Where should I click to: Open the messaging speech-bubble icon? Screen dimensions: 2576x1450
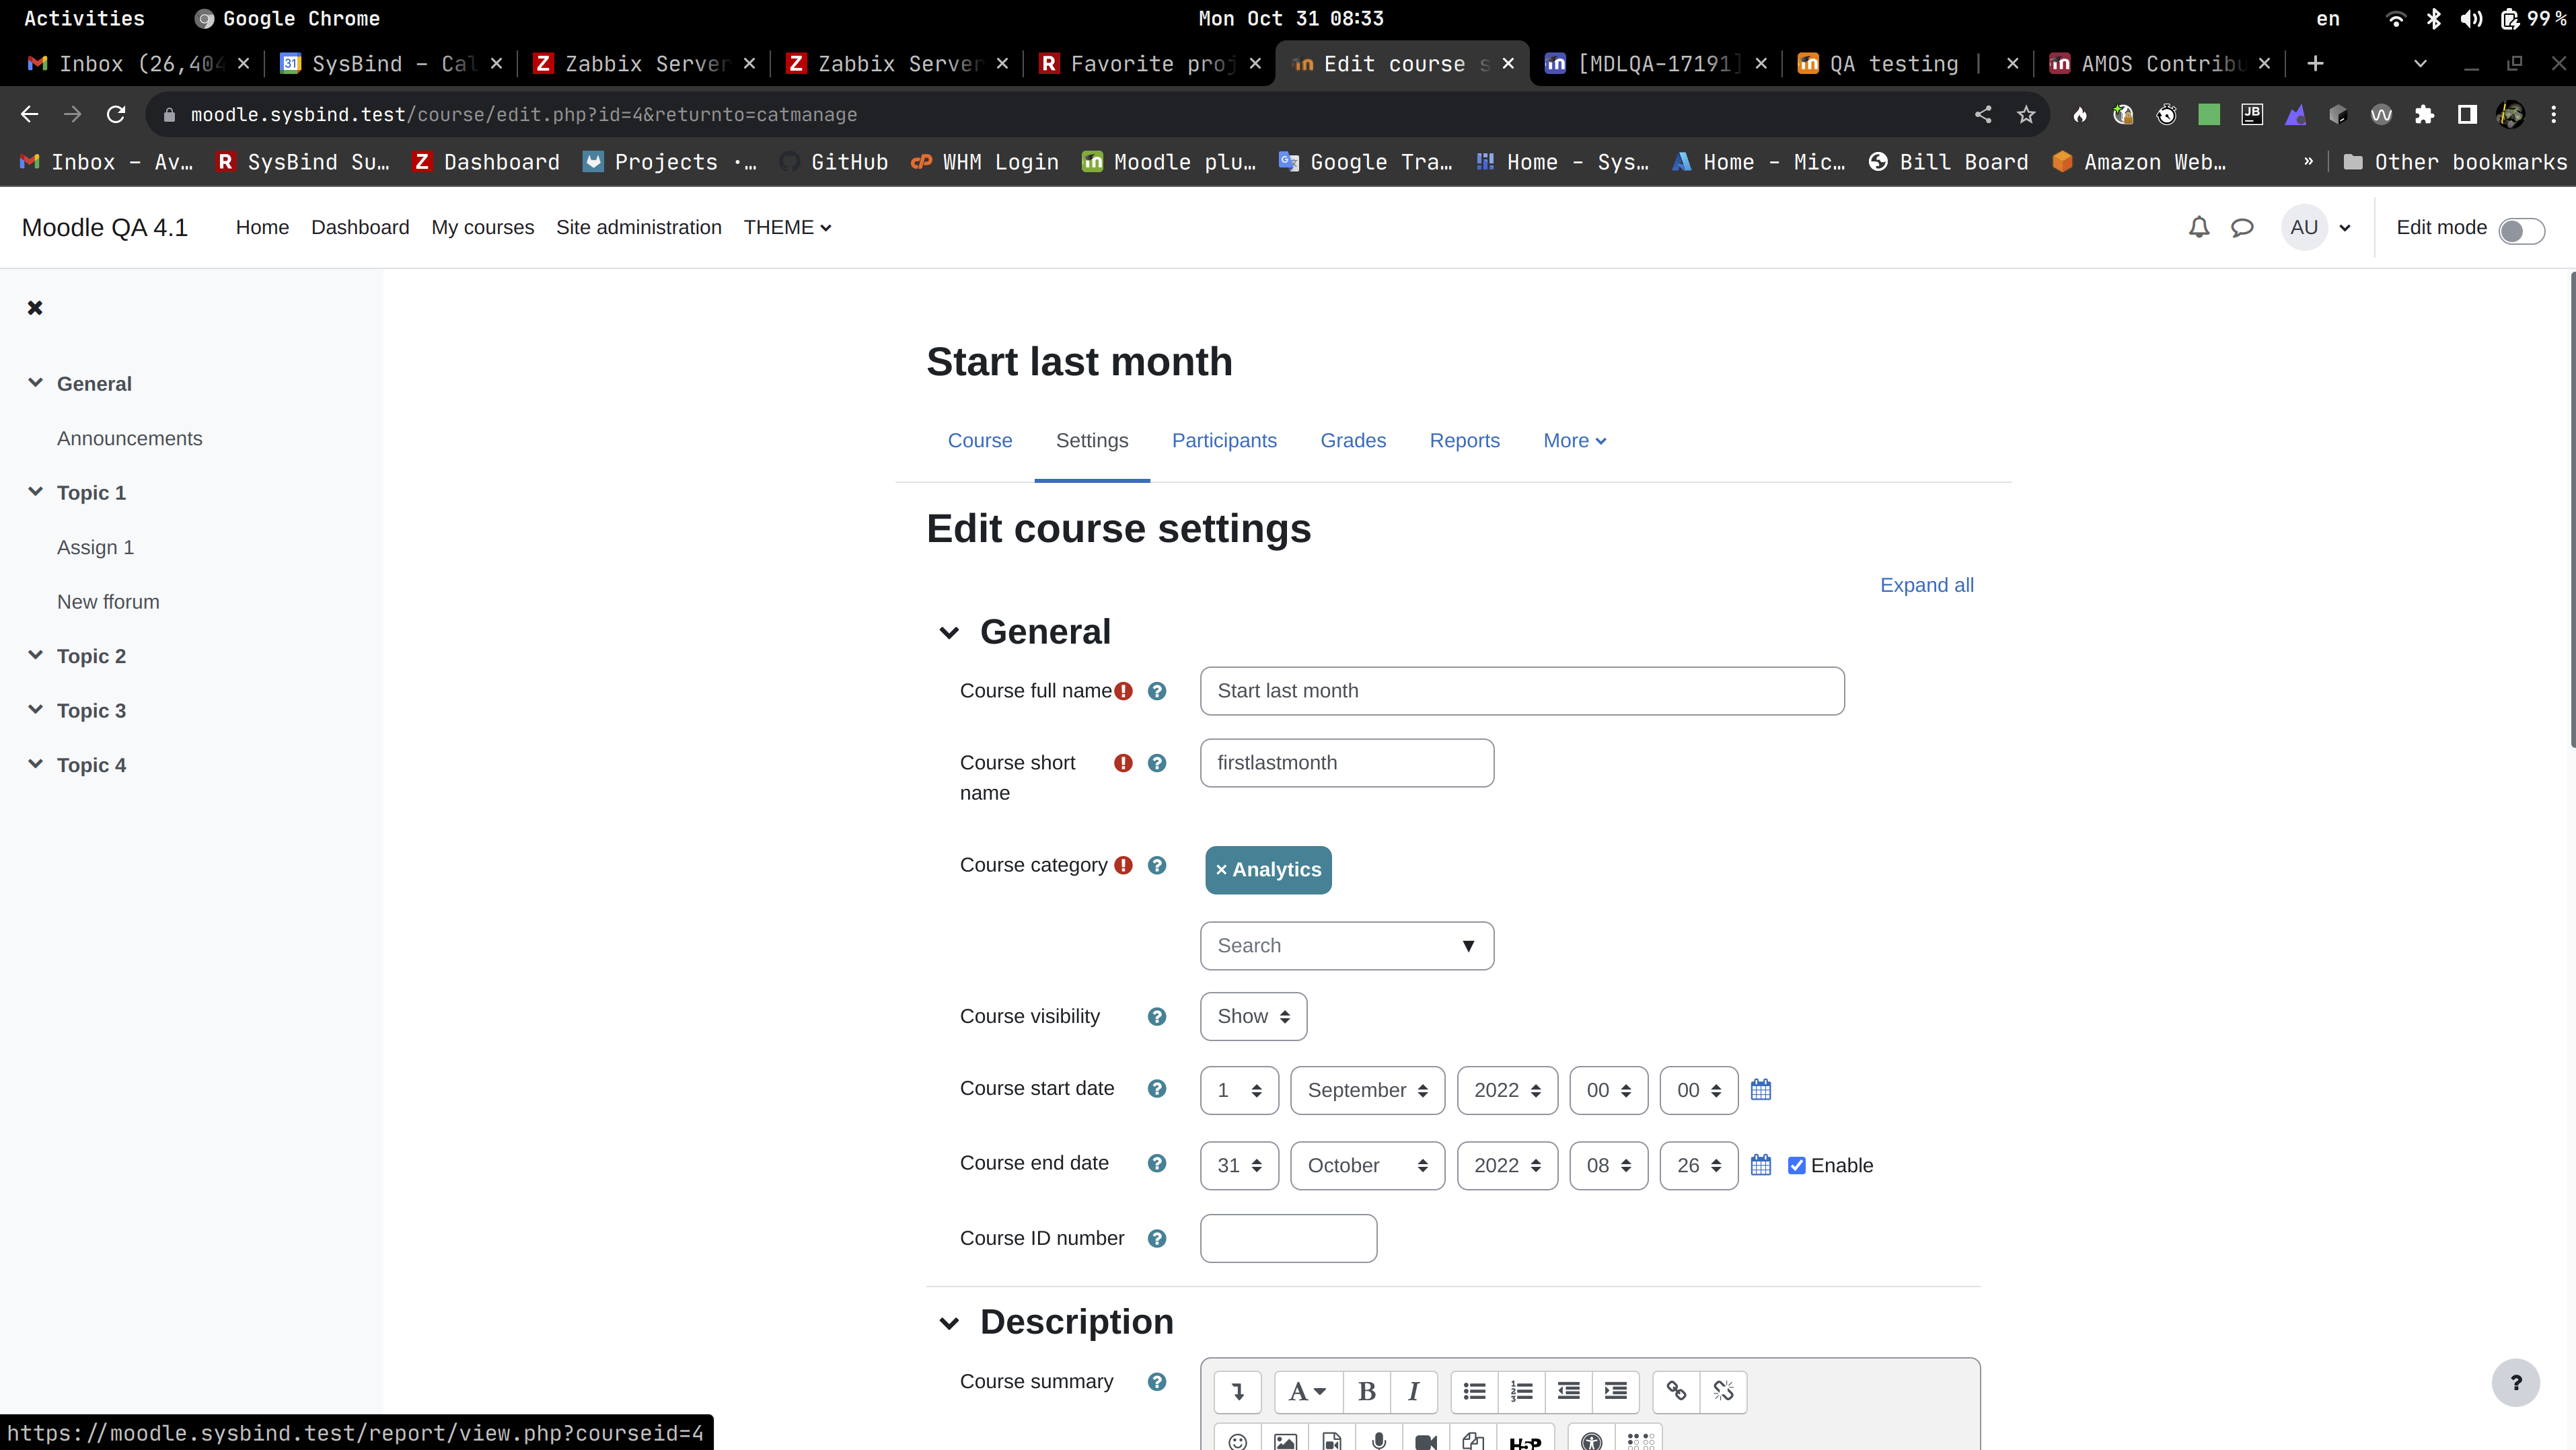point(2242,227)
